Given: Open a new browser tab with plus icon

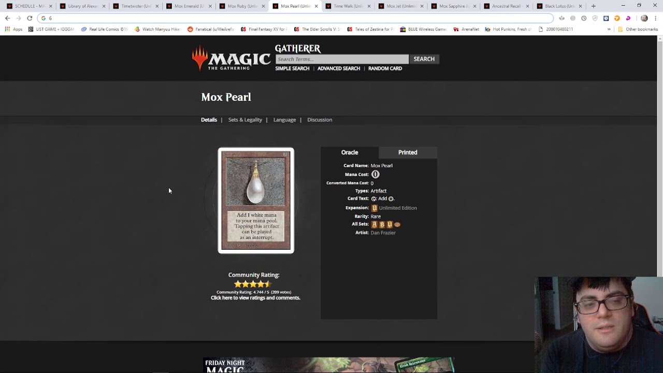Looking at the screenshot, I should tap(593, 6).
